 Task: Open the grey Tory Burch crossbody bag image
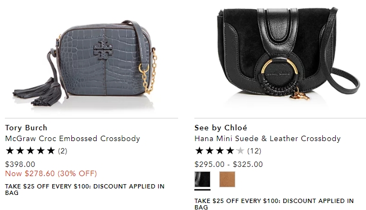point(85,64)
